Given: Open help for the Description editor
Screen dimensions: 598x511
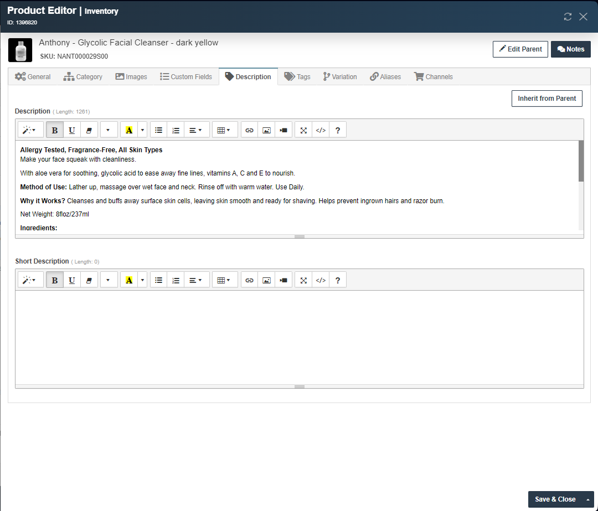Looking at the screenshot, I should point(338,130).
